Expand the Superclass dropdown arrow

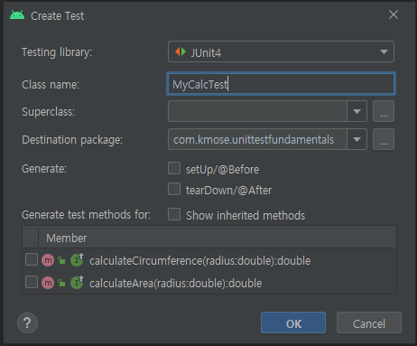click(357, 111)
